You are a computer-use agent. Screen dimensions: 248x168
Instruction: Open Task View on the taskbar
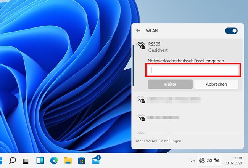coord(26,161)
